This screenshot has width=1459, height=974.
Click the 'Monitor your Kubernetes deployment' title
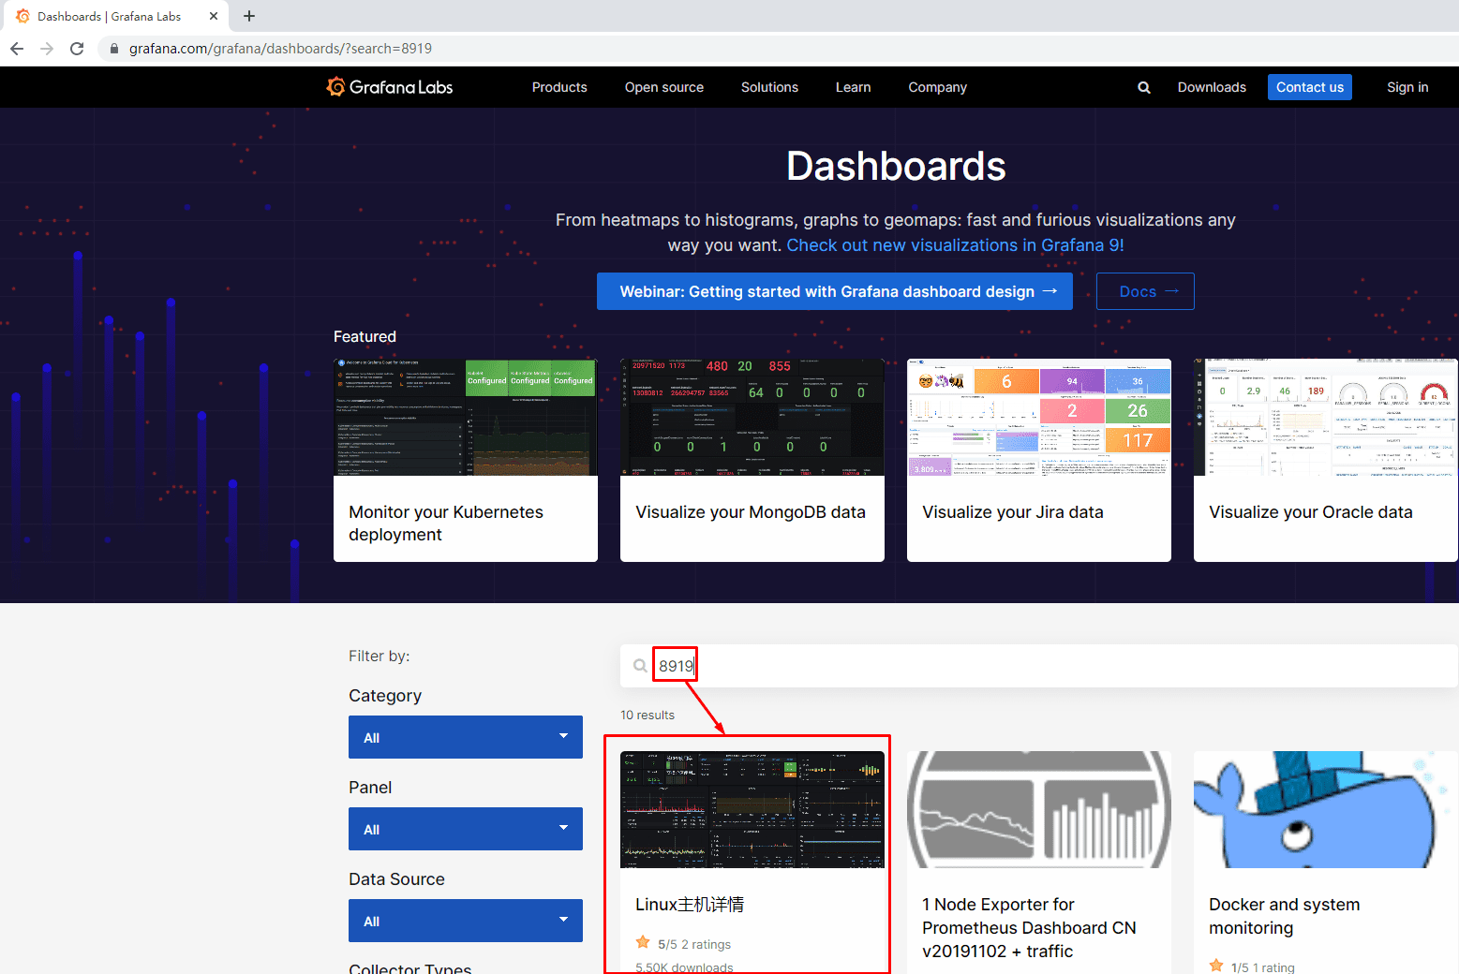click(446, 524)
